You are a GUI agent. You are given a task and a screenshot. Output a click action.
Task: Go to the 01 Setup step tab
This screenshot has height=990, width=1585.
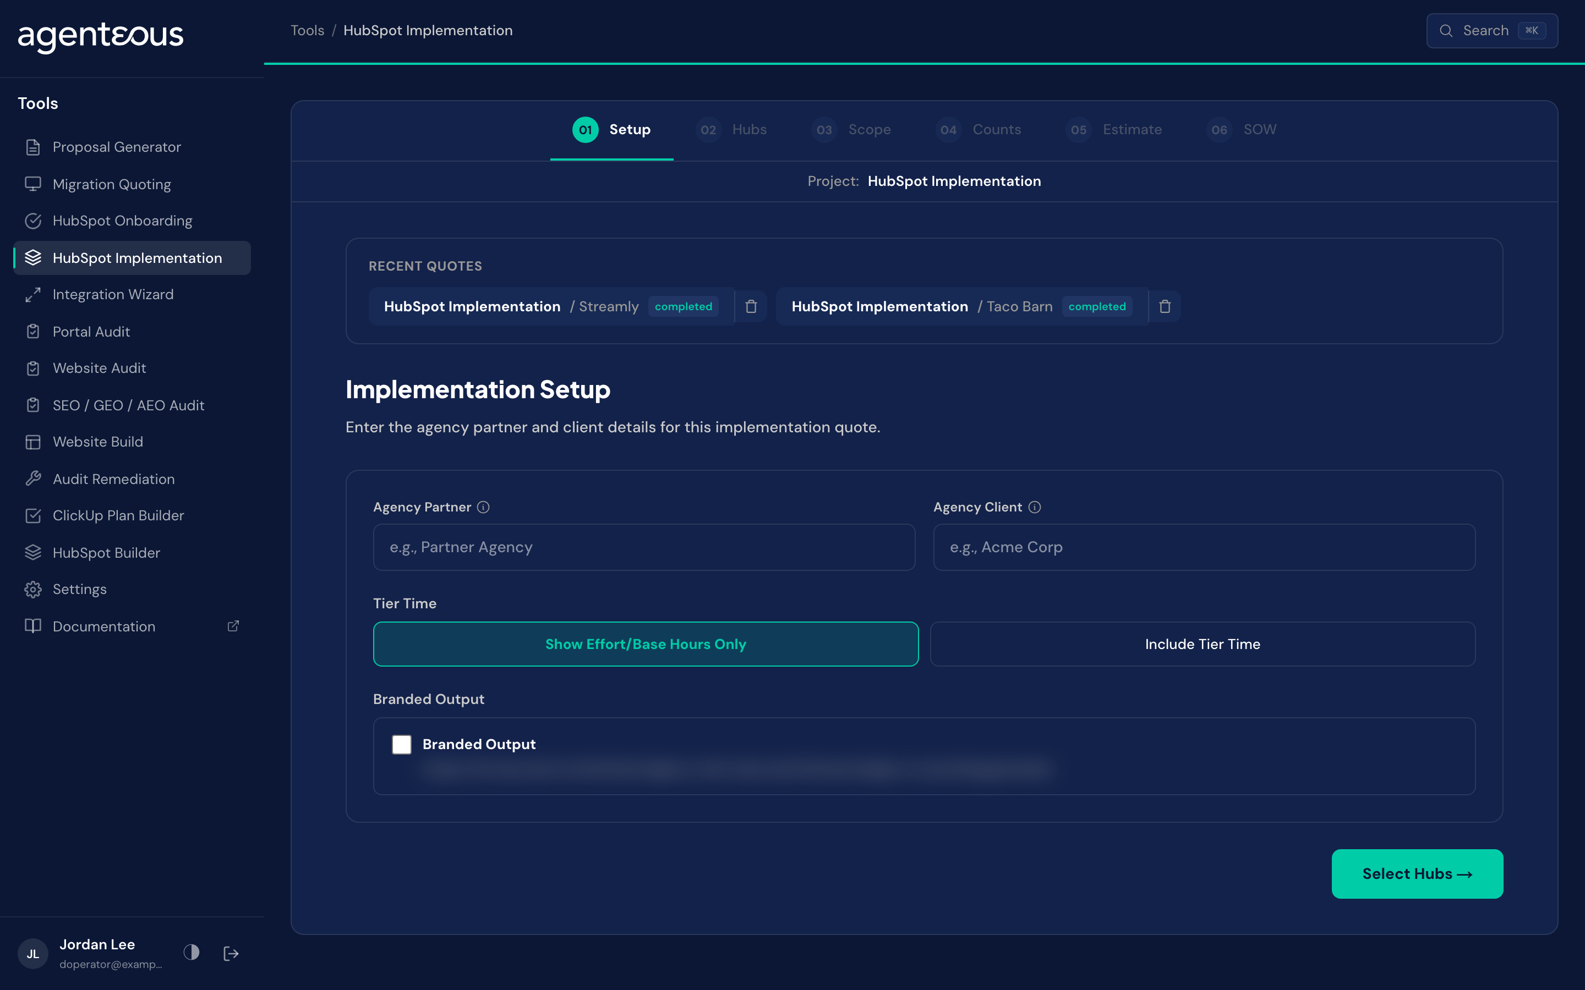coord(612,130)
